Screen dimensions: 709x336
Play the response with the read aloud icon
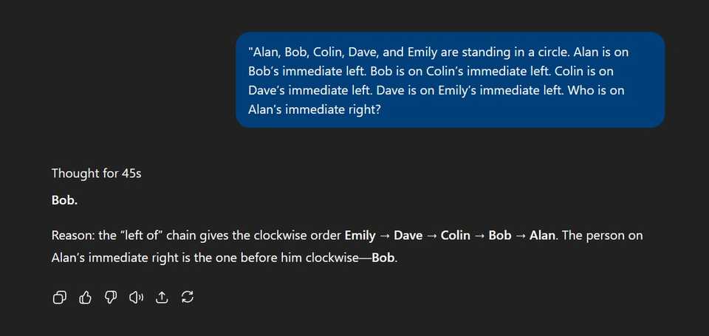click(x=136, y=298)
